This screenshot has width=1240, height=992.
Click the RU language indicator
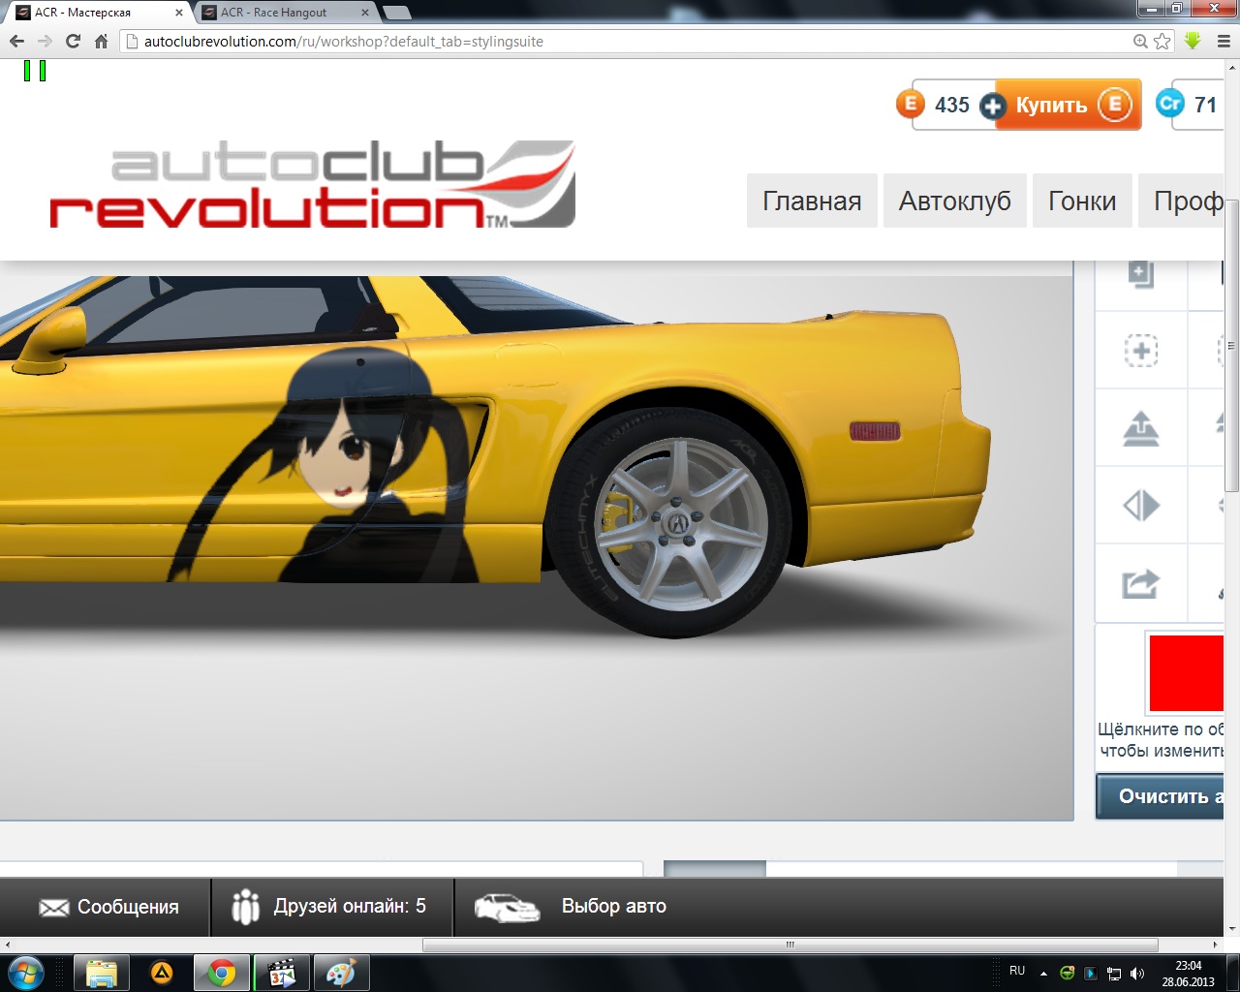[1017, 971]
